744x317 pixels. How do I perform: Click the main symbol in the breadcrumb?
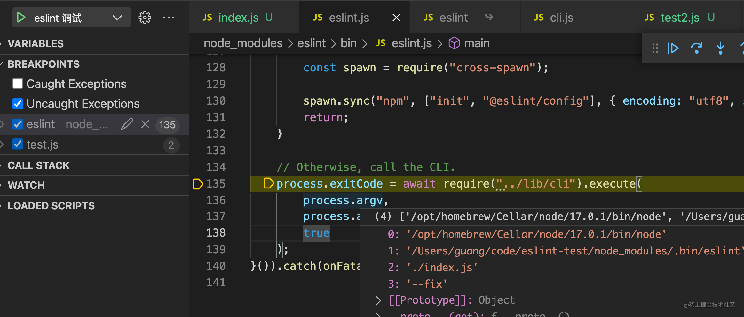point(477,43)
